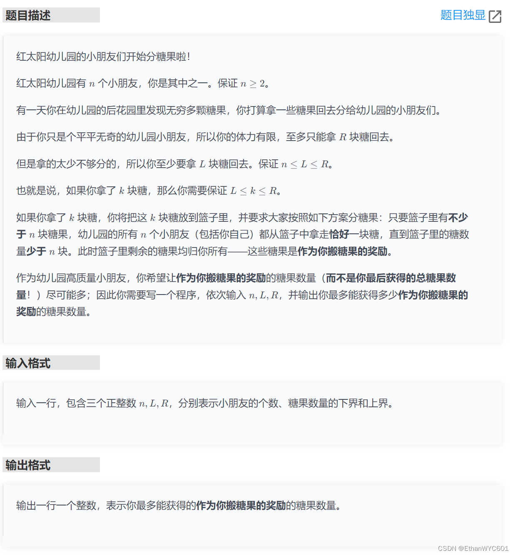515x555 pixels.
Task: Click the output format description paragraph
Action: pyautogui.click(x=179, y=505)
